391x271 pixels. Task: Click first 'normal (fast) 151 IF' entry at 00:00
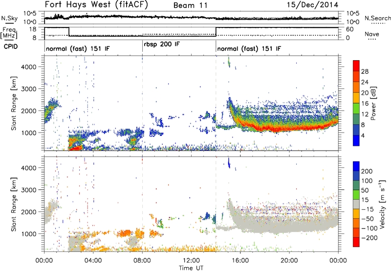[78, 48]
